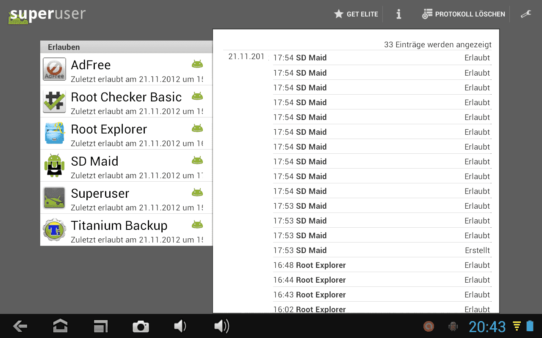Lower volume with the small speaker icon
Viewport: 542px width, 338px height.
point(180,326)
